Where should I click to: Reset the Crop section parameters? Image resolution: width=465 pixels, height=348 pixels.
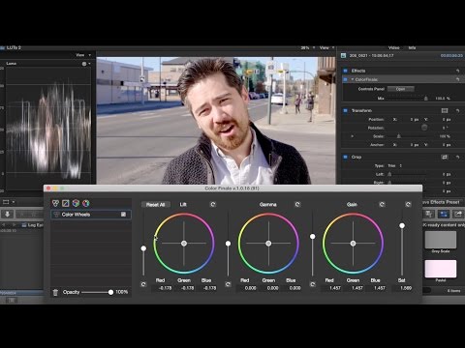coord(457,157)
